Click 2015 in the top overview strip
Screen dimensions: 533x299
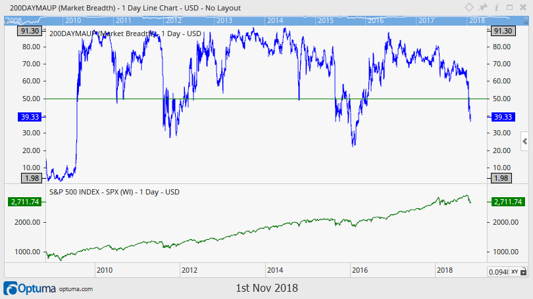click(x=326, y=20)
